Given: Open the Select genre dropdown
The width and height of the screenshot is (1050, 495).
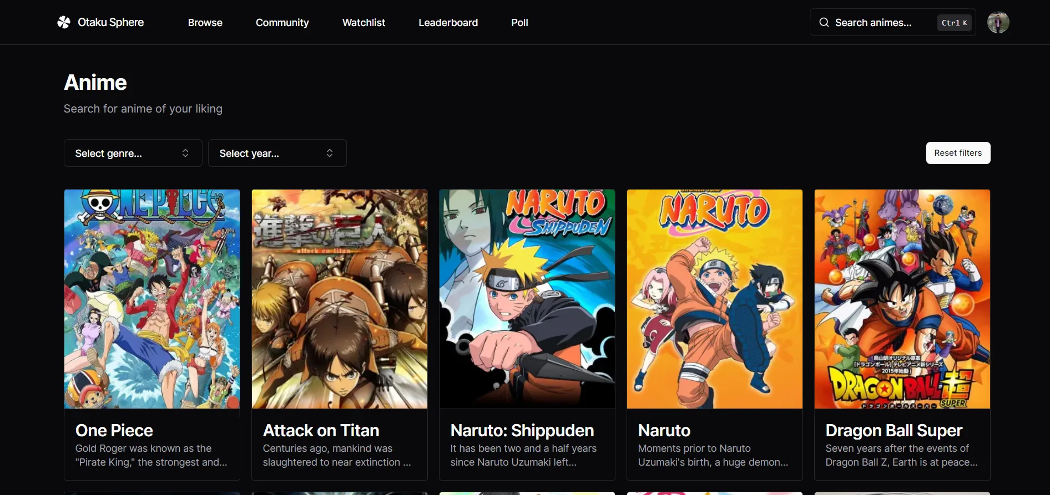Looking at the screenshot, I should point(133,153).
